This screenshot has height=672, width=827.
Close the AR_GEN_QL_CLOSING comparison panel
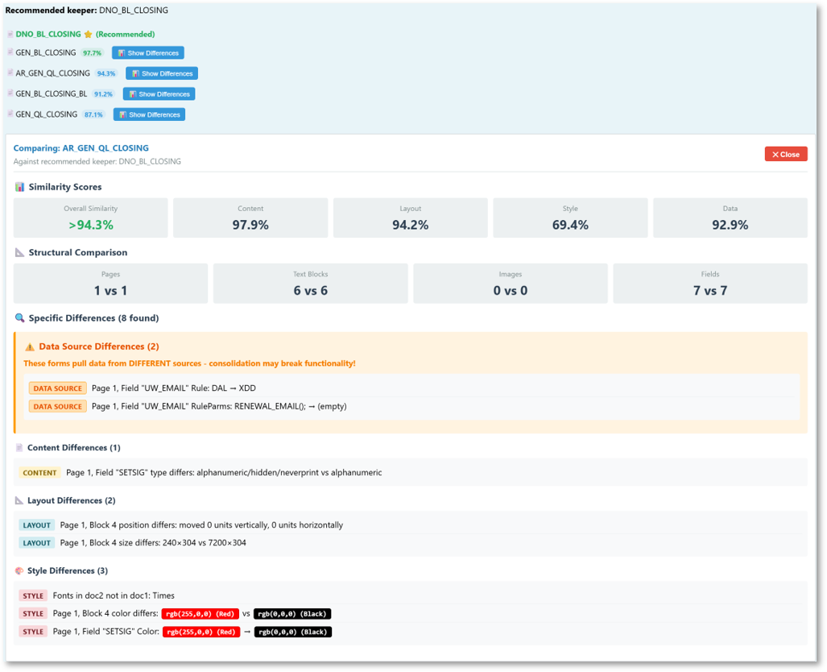[x=785, y=154]
